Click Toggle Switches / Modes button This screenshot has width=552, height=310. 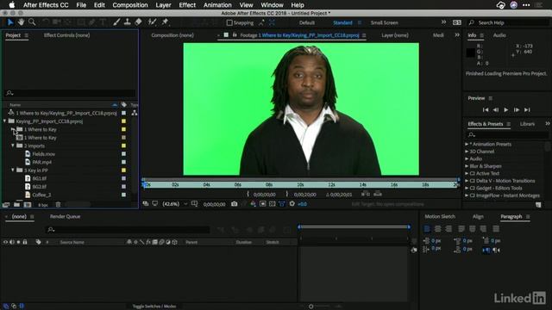(x=154, y=307)
